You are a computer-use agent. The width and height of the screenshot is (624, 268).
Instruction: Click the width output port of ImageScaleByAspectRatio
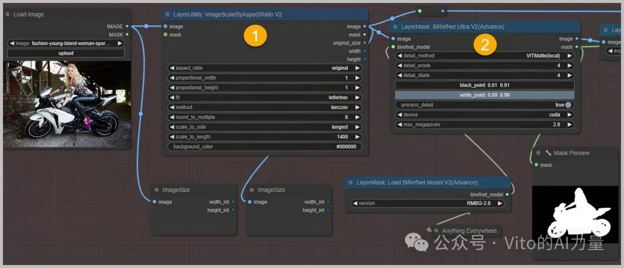click(x=365, y=51)
